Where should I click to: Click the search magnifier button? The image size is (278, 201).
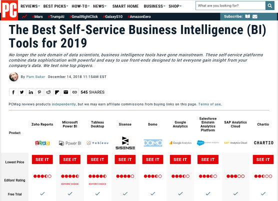[269, 5]
